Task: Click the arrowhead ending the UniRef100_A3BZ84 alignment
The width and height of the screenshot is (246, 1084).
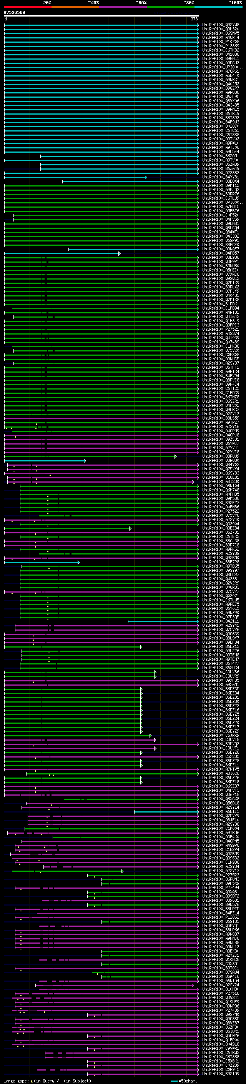Action: pos(130,528)
